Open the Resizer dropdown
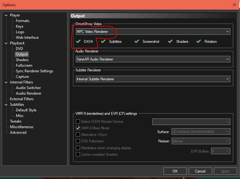 tap(201, 141)
